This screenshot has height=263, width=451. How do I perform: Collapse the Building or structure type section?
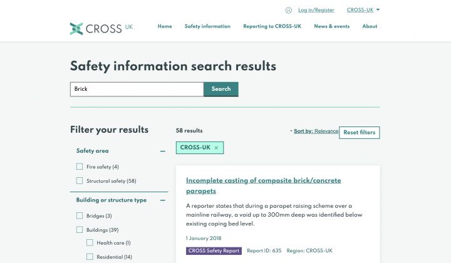coord(162,200)
